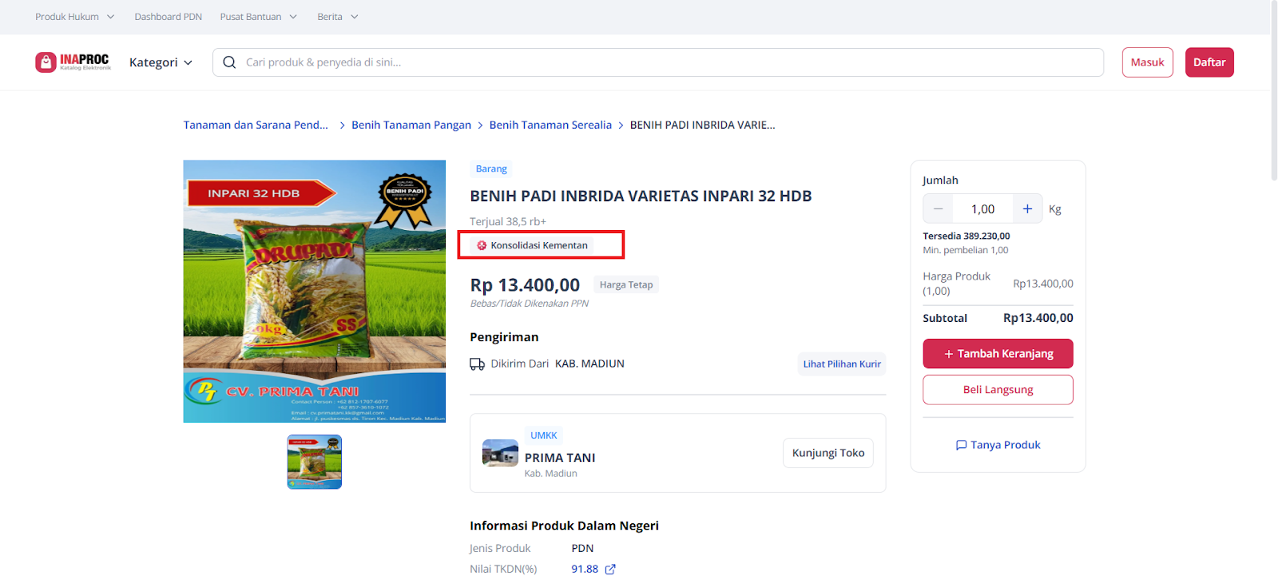Click the Bebas/Tidak Dikenakan PPN note
Image resolution: width=1278 pixels, height=576 pixels.
click(x=530, y=304)
